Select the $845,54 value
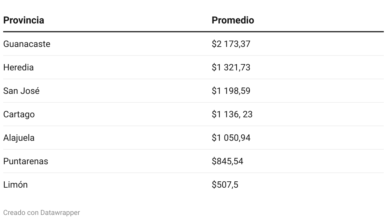Screen dimensions: 387x220 tap(227, 161)
